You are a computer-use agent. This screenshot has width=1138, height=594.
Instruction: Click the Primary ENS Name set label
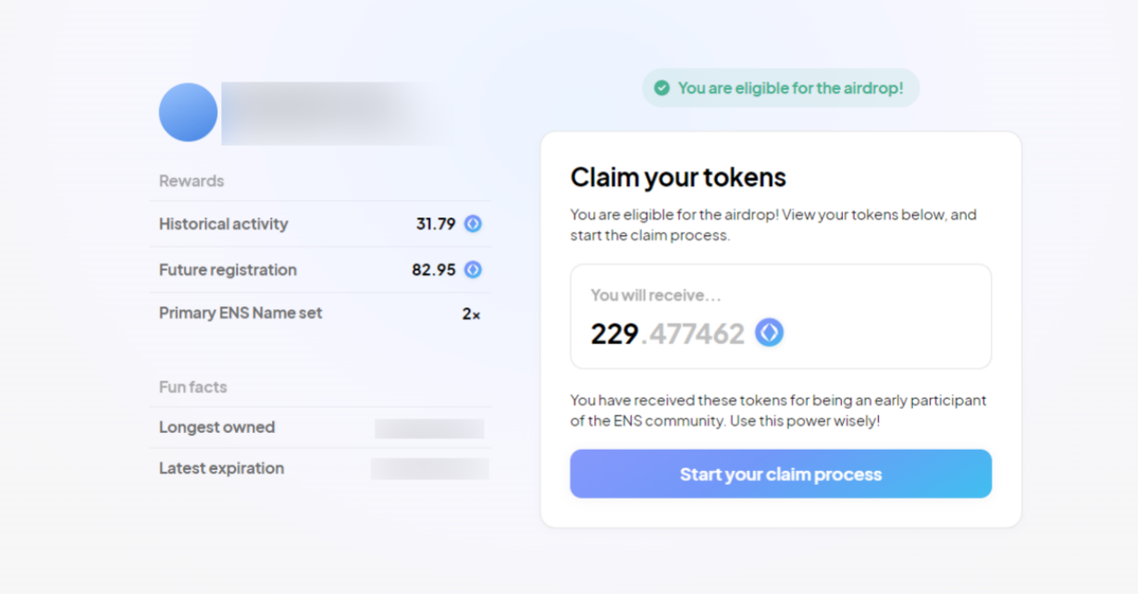click(x=241, y=313)
